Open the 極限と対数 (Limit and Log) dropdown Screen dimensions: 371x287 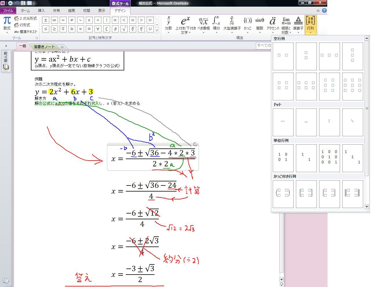coord(286,25)
